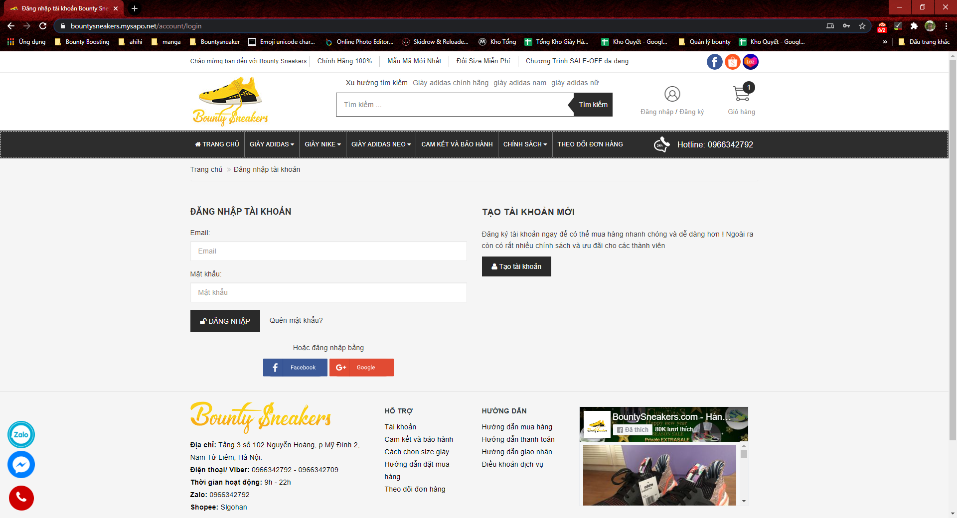Click the address bar URL
This screenshot has height=518, width=957.
point(136,26)
